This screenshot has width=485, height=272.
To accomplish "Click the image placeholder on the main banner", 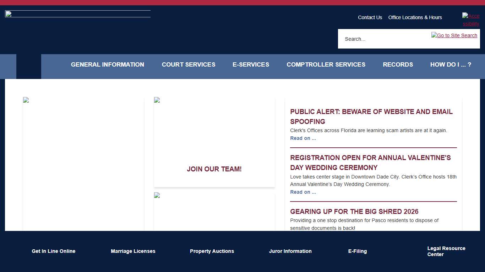I will pyautogui.click(x=26, y=100).
